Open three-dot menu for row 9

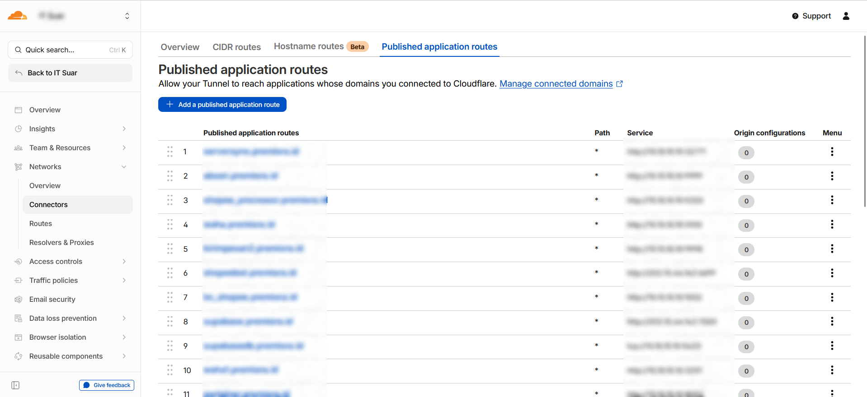click(x=832, y=346)
